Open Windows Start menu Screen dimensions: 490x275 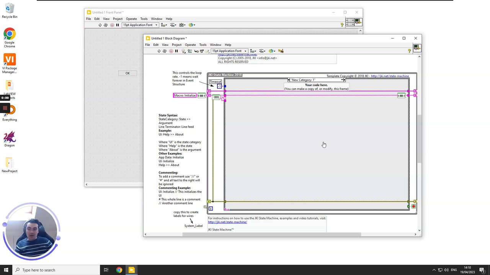(x=6, y=270)
